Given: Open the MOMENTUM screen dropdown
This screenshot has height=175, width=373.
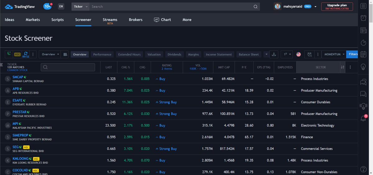Looking at the screenshot, I should 334,54.
